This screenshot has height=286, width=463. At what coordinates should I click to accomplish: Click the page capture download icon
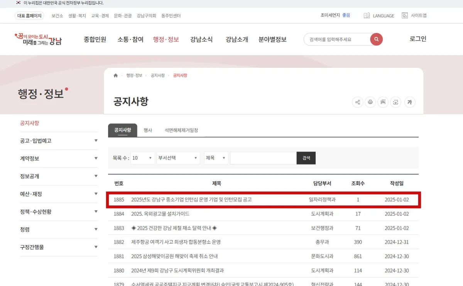click(395, 102)
